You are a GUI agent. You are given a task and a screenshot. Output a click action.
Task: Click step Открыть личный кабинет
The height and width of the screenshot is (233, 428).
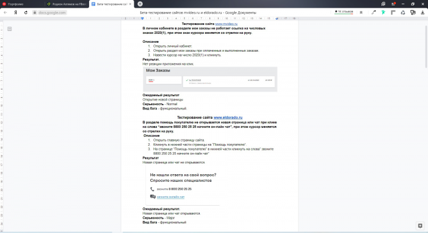click(172, 46)
